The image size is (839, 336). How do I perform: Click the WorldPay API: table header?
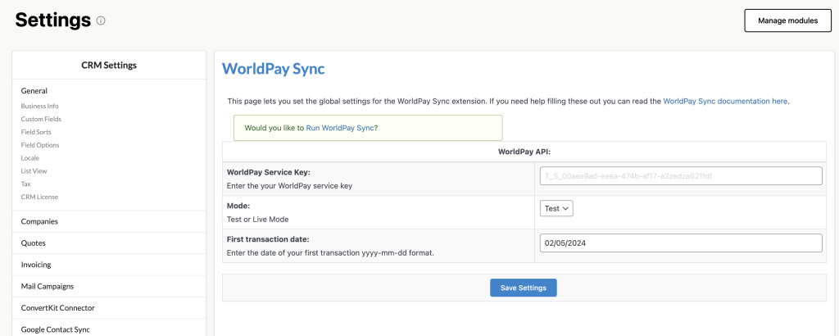(524, 152)
